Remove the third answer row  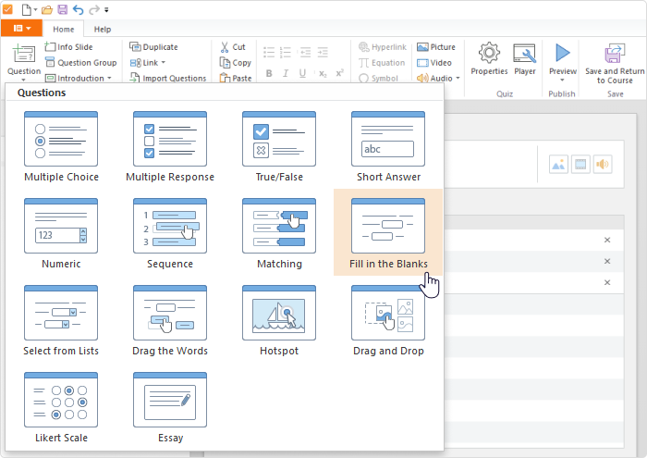pyautogui.click(x=607, y=282)
